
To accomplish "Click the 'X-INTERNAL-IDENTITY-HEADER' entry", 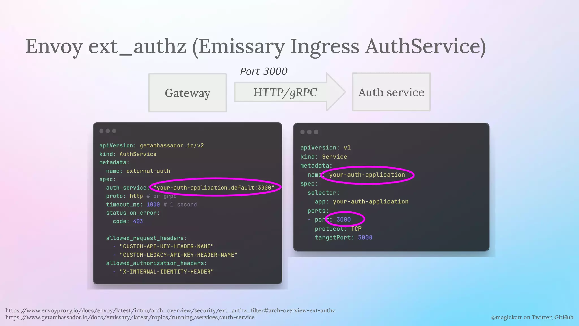I will click(x=167, y=272).
